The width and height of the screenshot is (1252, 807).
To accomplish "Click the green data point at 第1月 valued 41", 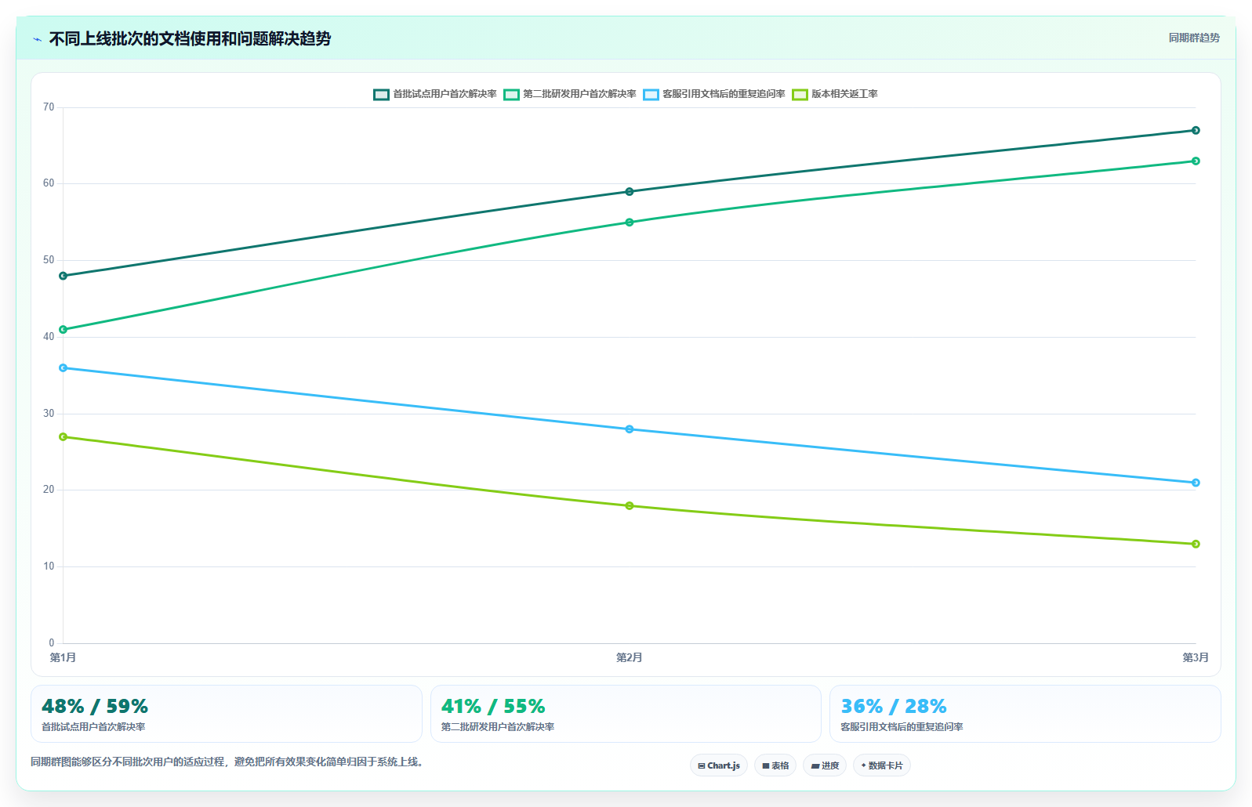I will point(64,330).
